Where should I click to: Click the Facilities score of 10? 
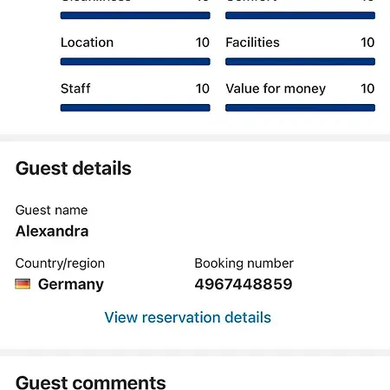pos(367,42)
